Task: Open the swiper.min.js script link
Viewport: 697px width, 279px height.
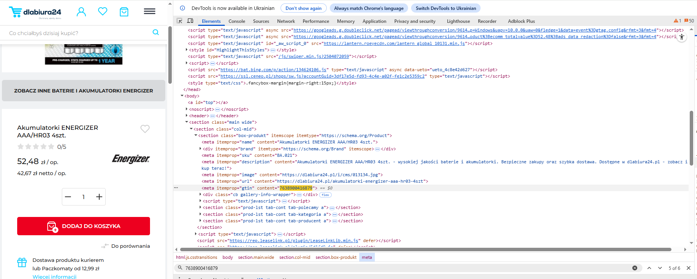Action: click(314, 57)
